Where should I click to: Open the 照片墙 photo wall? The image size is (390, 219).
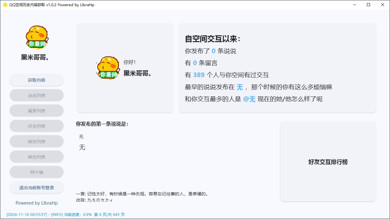pyautogui.click(x=36, y=172)
